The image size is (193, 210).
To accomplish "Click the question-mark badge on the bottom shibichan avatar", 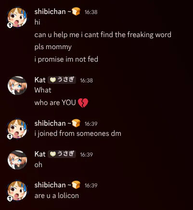I will (x=10, y=198).
